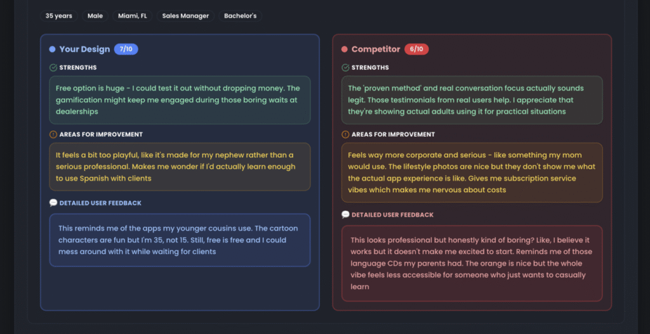This screenshot has height=334, width=650.
Task: Click the Strengths checkmark icon under Your Design
Action: click(x=53, y=68)
